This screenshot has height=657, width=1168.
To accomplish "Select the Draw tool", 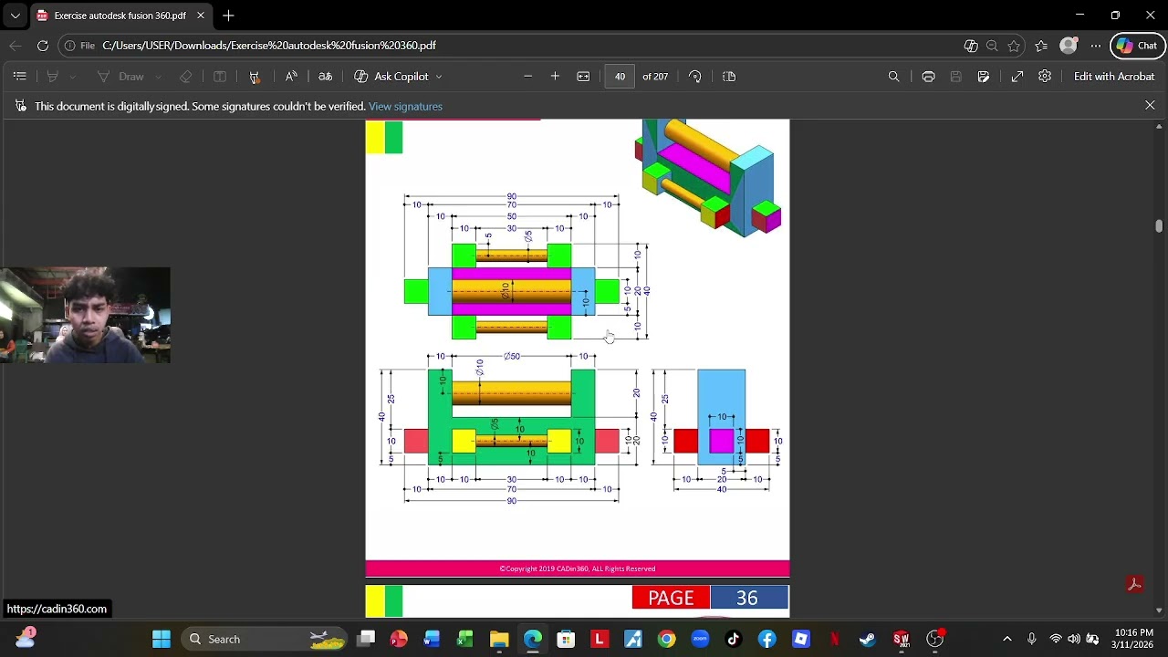I will pos(121,77).
